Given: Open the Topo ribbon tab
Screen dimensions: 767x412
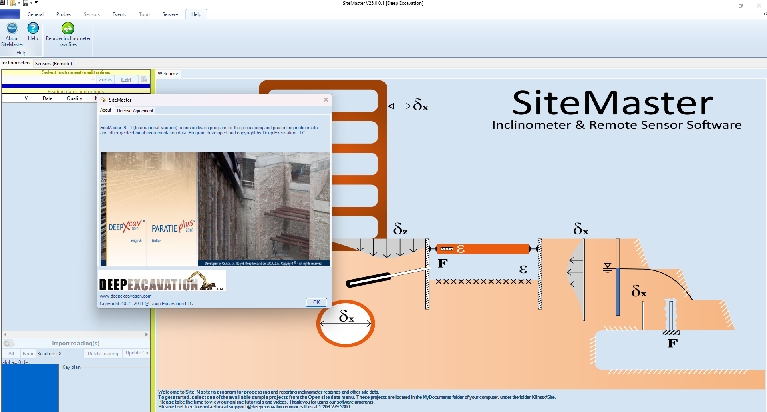Looking at the screenshot, I should coord(144,14).
